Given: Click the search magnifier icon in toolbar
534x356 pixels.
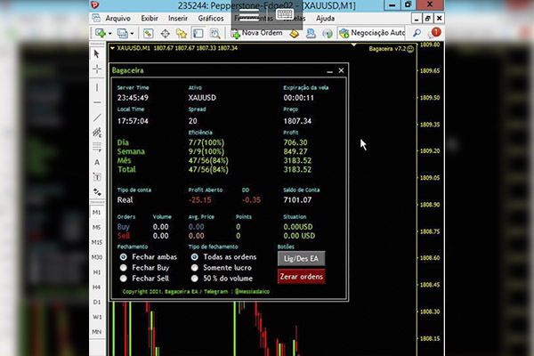Looking at the screenshot, I should click(x=417, y=34).
